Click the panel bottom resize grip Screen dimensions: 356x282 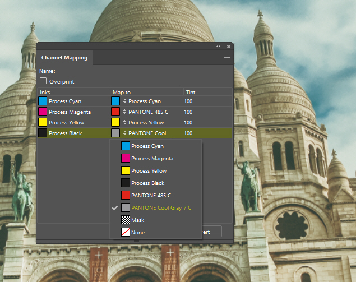[135, 241]
